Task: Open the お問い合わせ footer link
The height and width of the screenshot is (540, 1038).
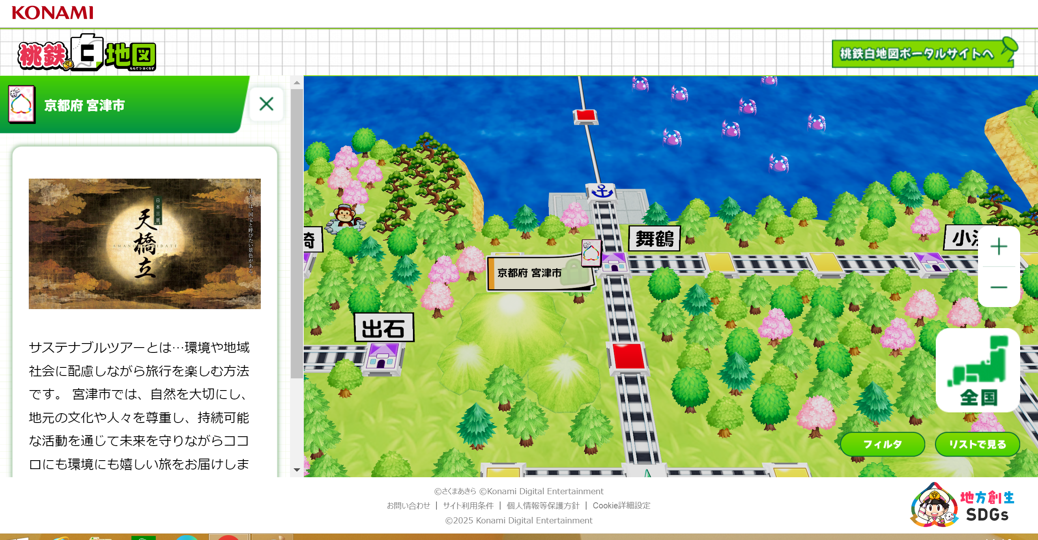Action: point(408,506)
